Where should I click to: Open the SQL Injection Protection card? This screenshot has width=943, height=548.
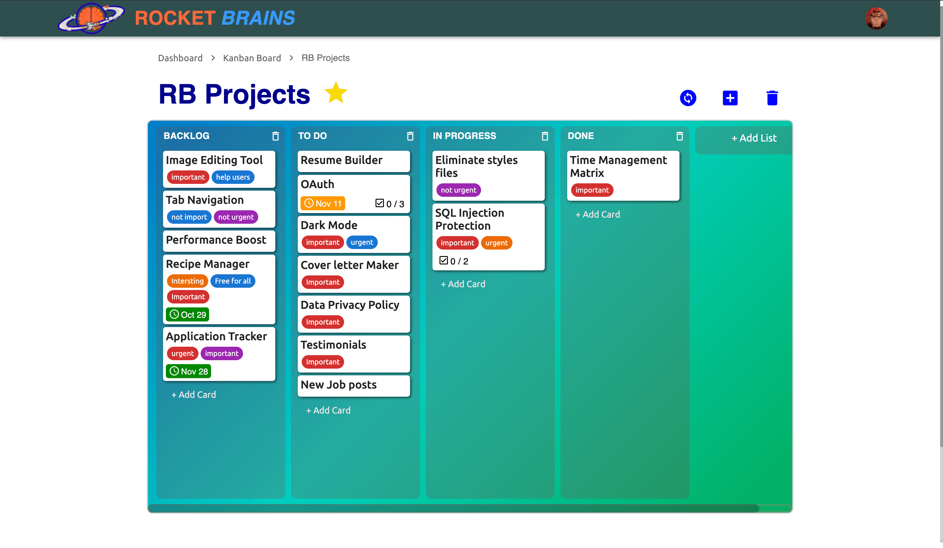(488, 237)
